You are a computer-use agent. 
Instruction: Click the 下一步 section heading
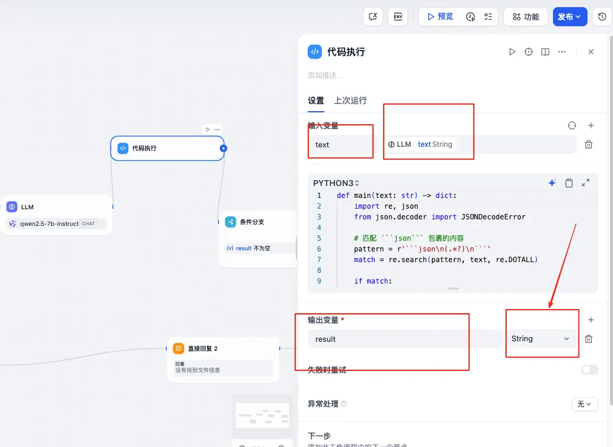click(x=319, y=436)
